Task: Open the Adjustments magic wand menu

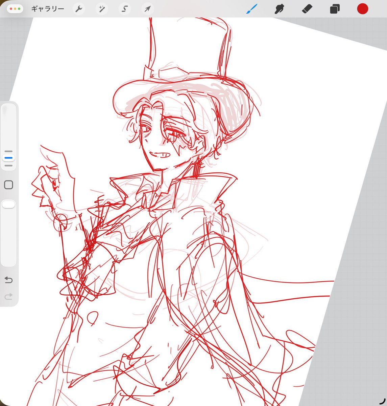Action: tap(102, 9)
